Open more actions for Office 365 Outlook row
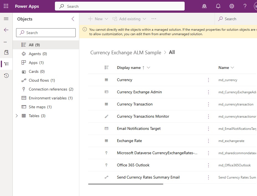The image size is (257, 196). pos(208,165)
